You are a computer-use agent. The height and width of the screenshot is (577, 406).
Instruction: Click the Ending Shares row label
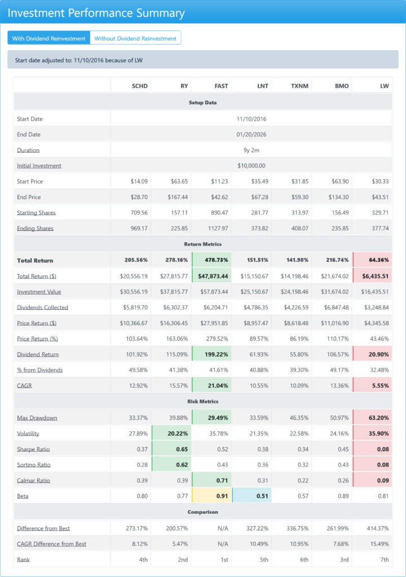pos(35,228)
